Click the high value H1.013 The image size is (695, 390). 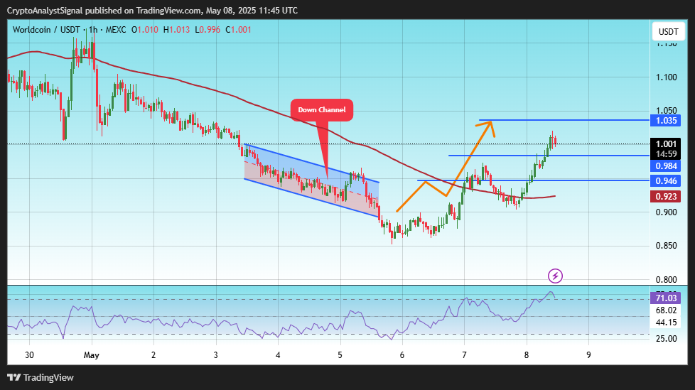(x=176, y=30)
